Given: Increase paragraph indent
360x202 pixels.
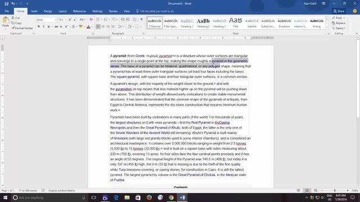Looking at the screenshot, I should pyautogui.click(x=128, y=20).
